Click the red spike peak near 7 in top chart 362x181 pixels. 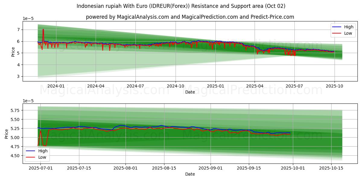pyautogui.click(x=43, y=30)
